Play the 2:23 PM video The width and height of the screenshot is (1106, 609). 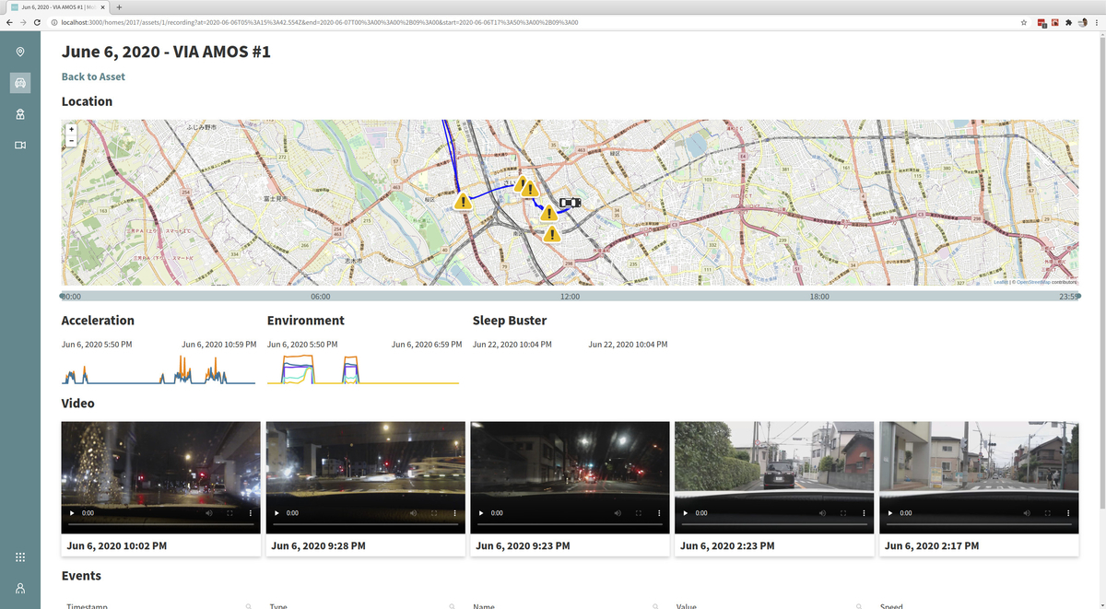(x=687, y=512)
